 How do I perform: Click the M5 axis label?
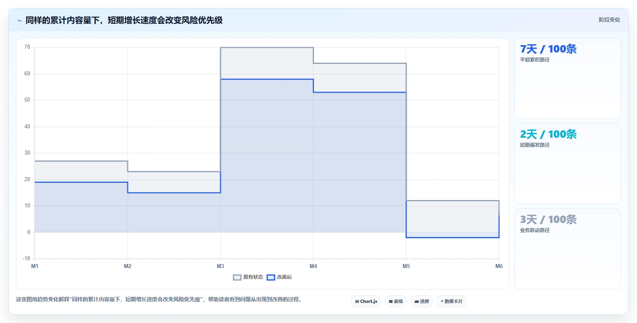(x=406, y=266)
